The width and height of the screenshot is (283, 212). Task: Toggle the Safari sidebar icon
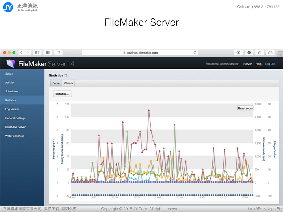click(37, 52)
